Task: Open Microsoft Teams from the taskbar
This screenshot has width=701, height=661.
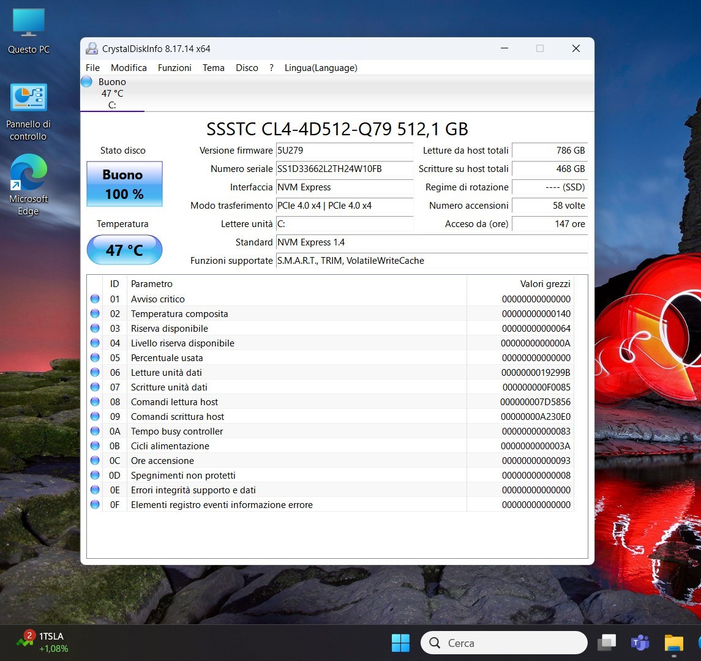Action: point(640,643)
